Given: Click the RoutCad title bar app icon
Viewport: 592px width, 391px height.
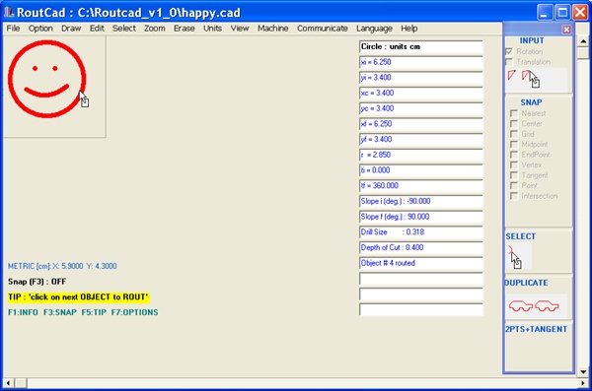Looking at the screenshot, I should [x=9, y=13].
